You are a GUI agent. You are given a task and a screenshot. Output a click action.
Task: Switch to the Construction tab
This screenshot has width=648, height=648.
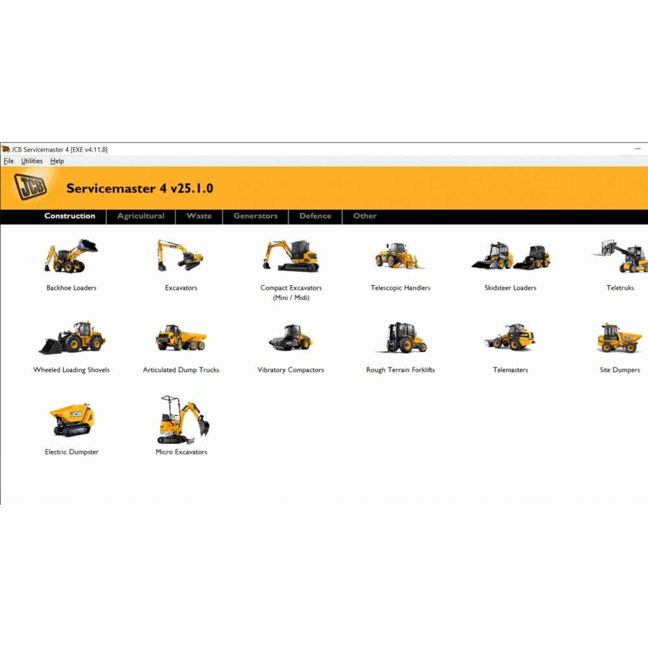[x=70, y=216]
